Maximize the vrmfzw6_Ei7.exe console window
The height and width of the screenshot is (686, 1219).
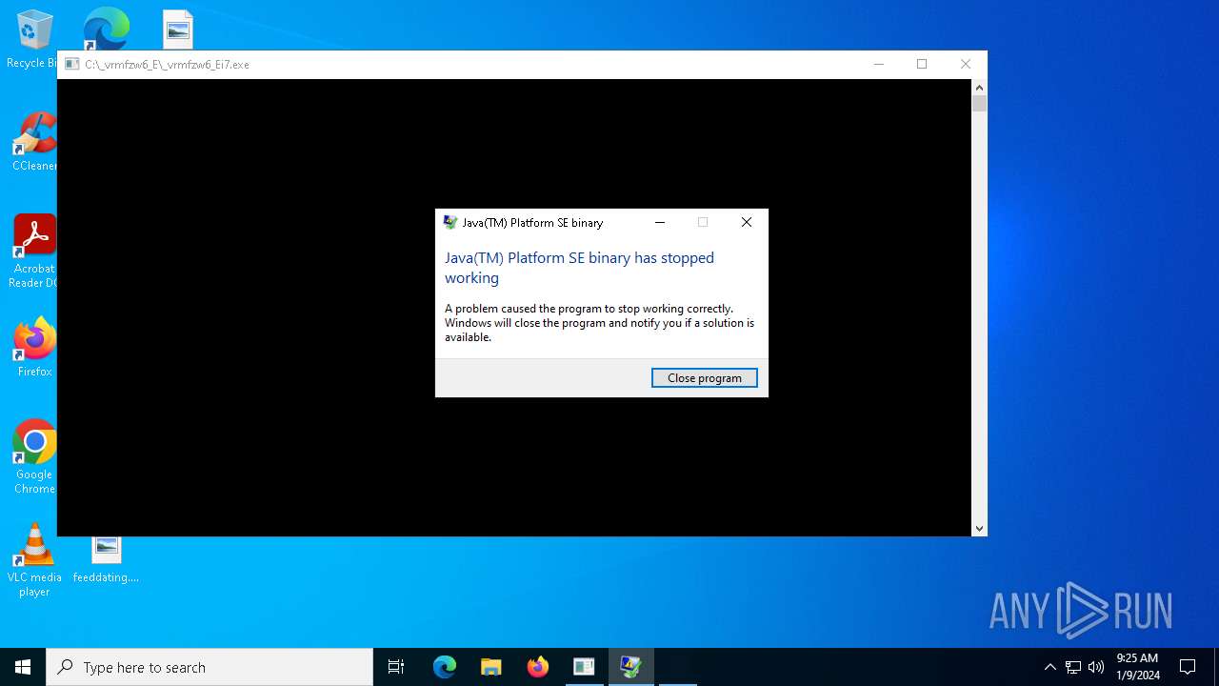[x=922, y=65]
